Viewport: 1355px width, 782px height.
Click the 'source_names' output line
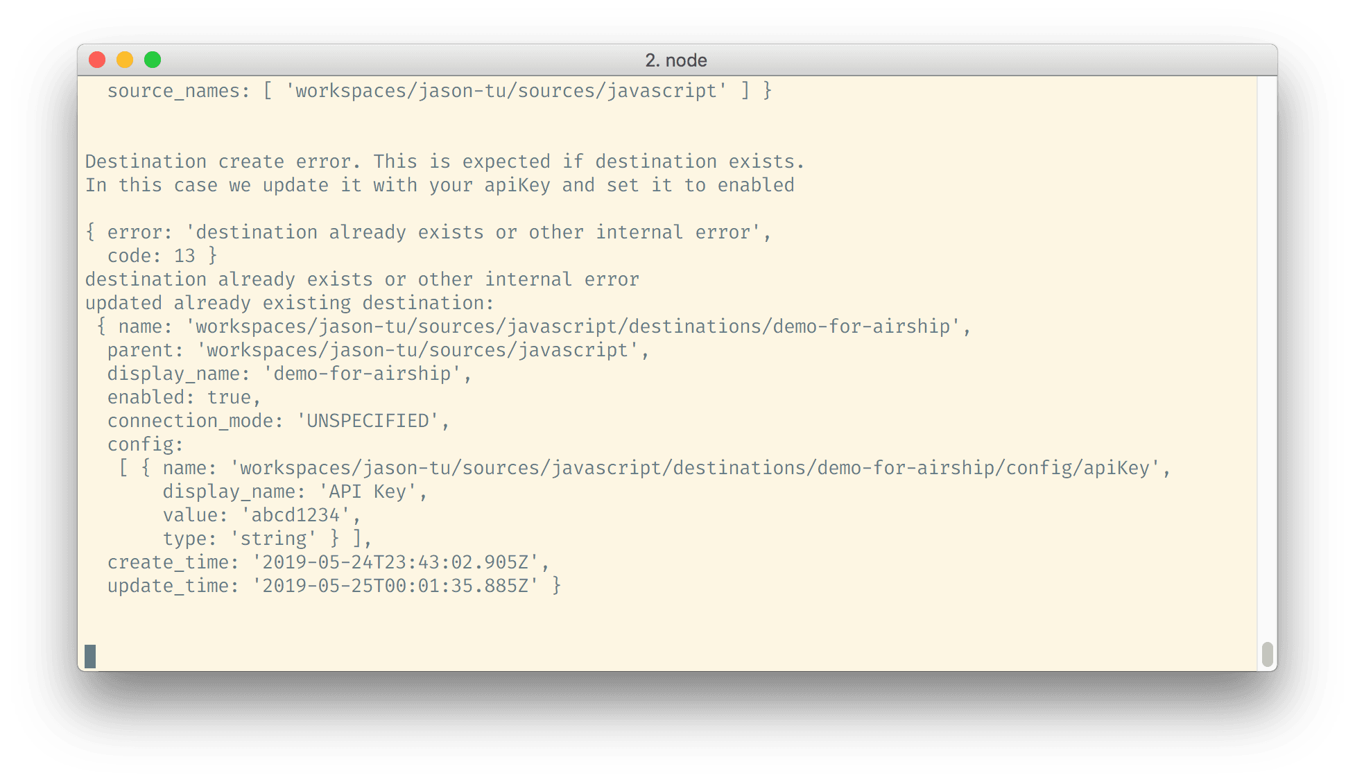439,91
